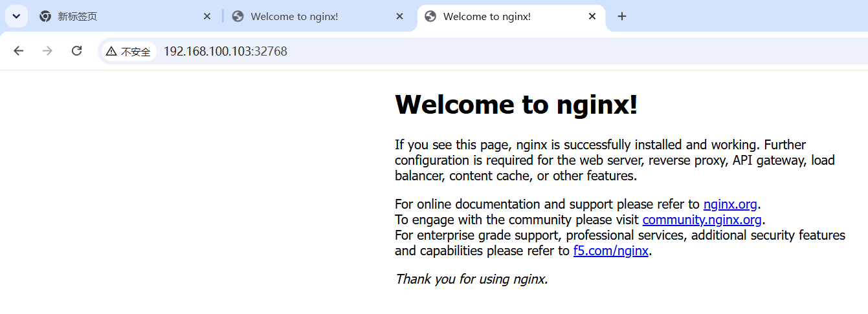The image size is (868, 314).
Task: Visit the community.nginx.org link
Action: [x=702, y=220]
